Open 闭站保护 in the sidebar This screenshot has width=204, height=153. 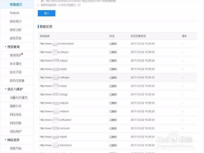(x=16, y=131)
